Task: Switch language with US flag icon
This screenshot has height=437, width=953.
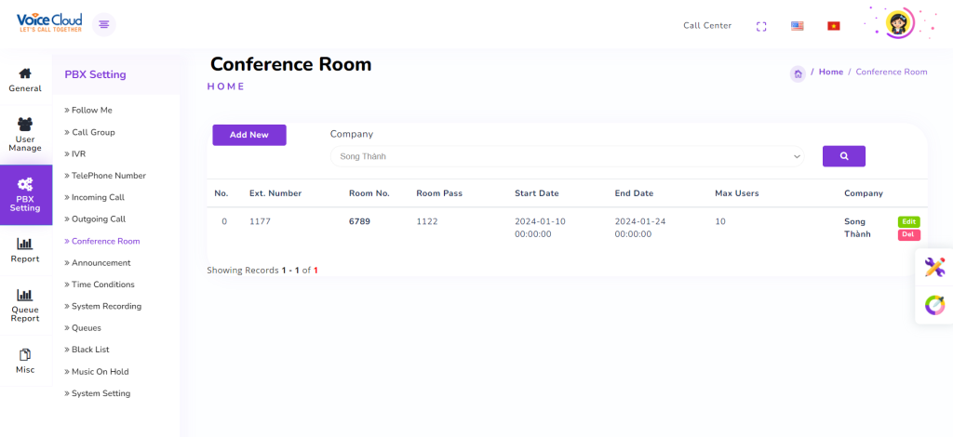Action: click(x=798, y=26)
